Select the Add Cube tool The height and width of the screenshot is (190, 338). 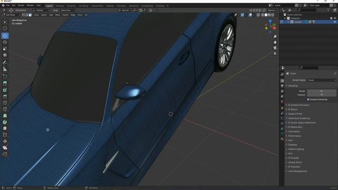(x=5, y=77)
